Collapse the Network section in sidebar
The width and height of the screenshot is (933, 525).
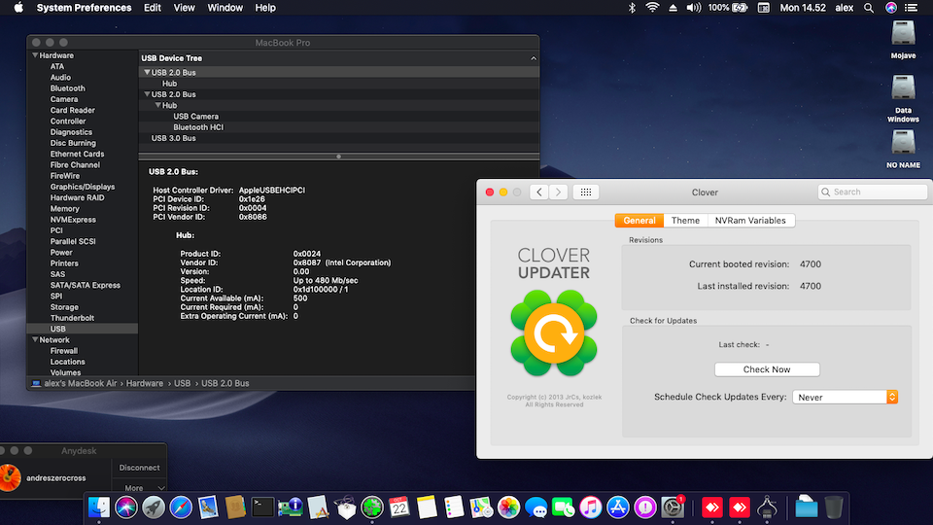click(x=35, y=340)
